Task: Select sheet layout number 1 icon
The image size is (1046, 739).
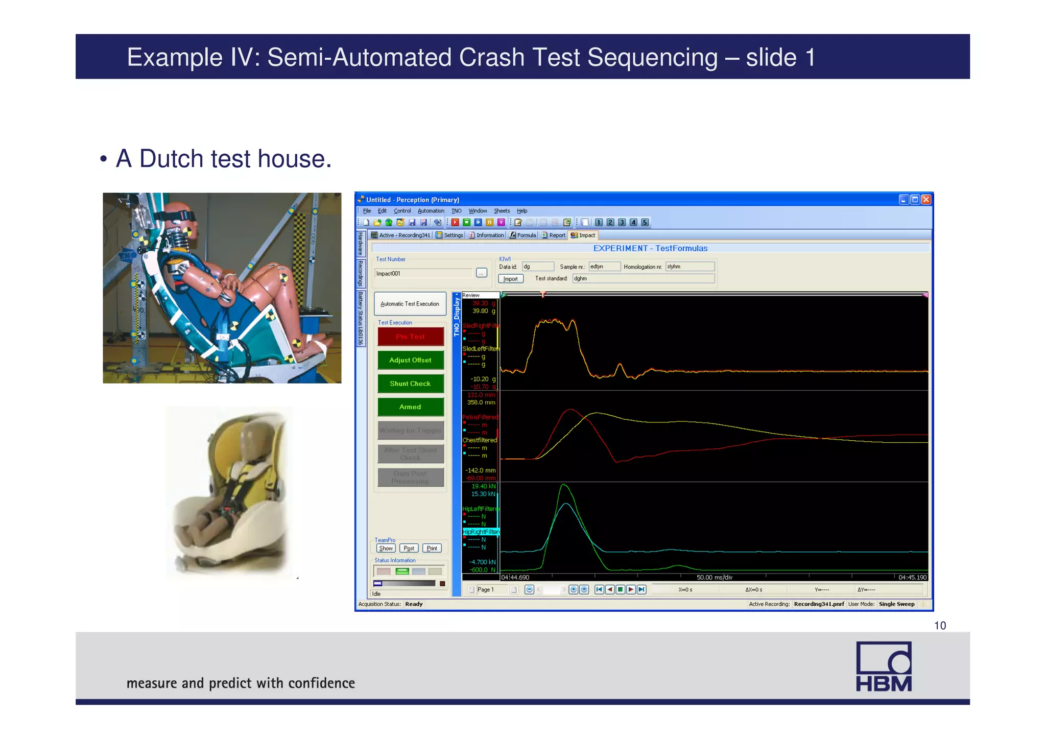Action: point(599,222)
